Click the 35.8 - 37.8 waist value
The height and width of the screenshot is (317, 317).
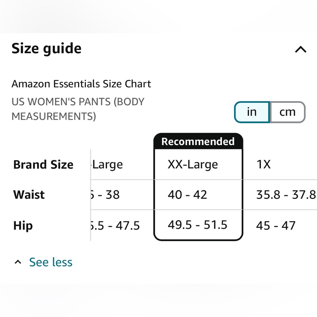[x=286, y=195]
